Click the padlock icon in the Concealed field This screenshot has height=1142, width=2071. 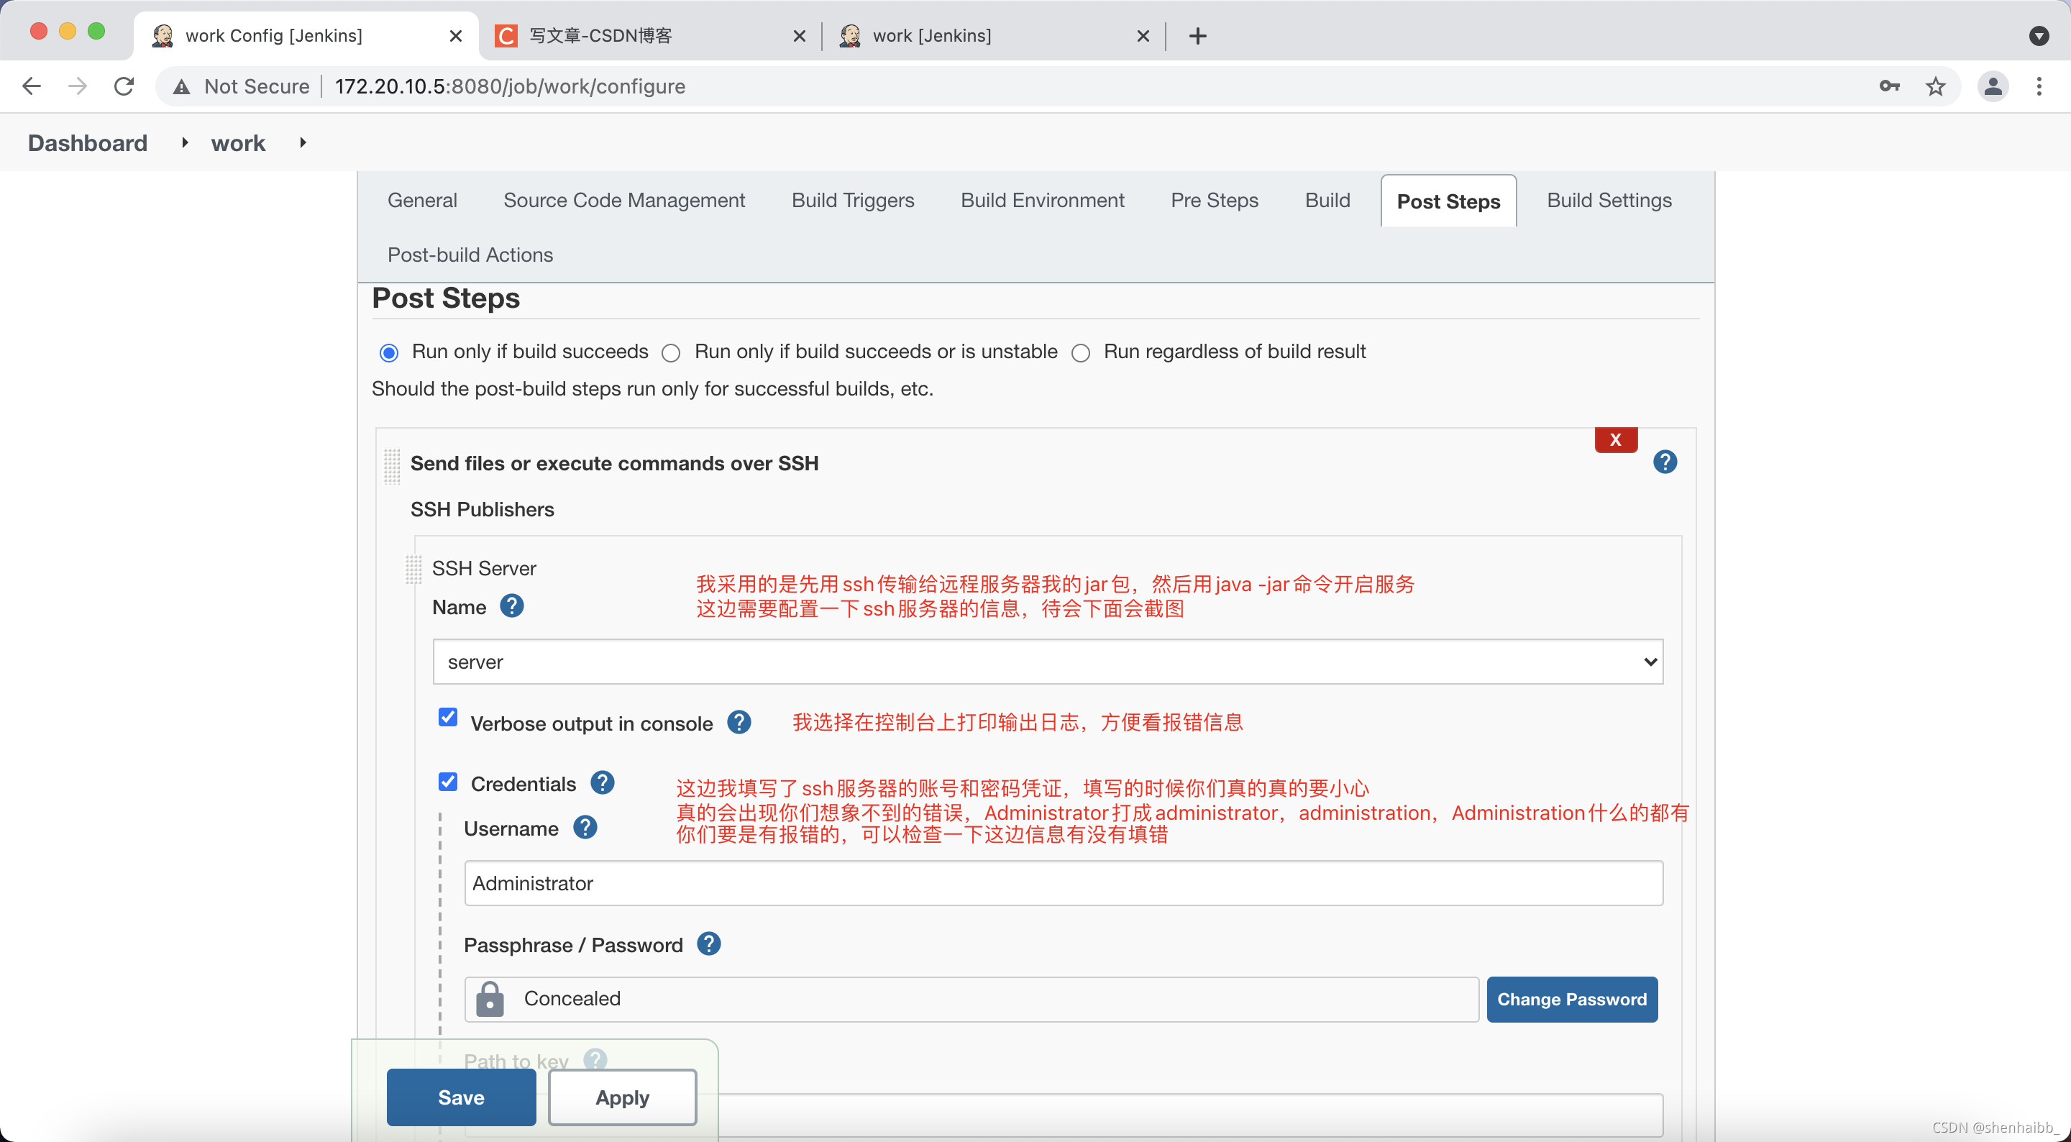click(x=490, y=999)
